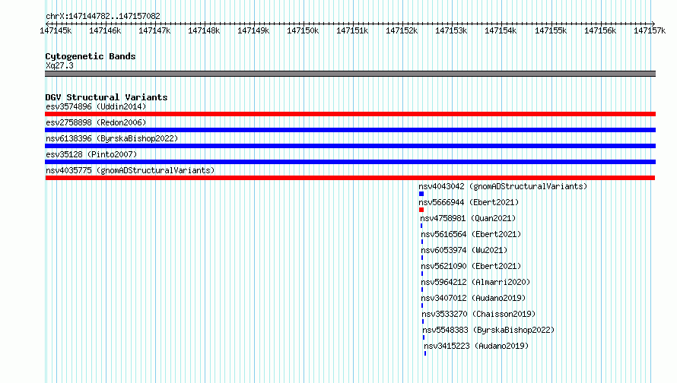Select the gray Xq27.3 cytogenetic band bar

pos(350,74)
